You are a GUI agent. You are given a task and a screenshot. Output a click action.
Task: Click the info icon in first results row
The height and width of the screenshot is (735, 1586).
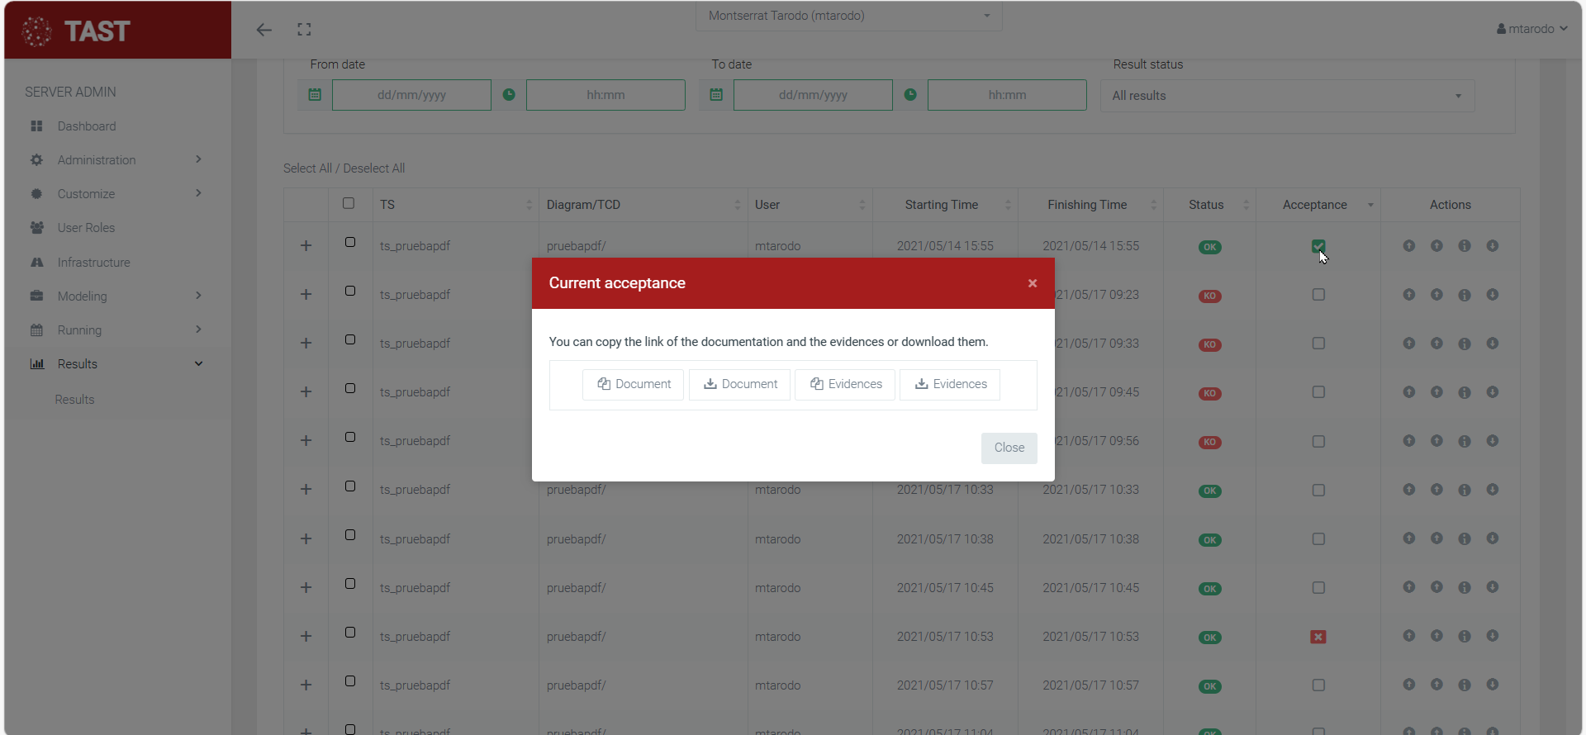[1465, 246]
